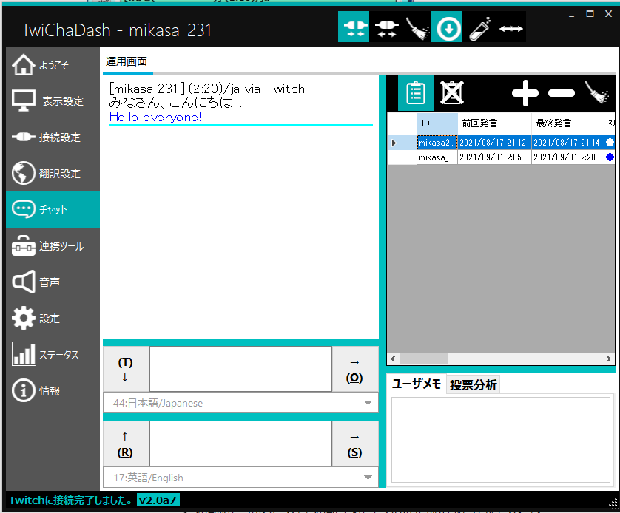The height and width of the screenshot is (513, 620).
Task: Select the mikasa2… user row ID cell
Action: 437,142
